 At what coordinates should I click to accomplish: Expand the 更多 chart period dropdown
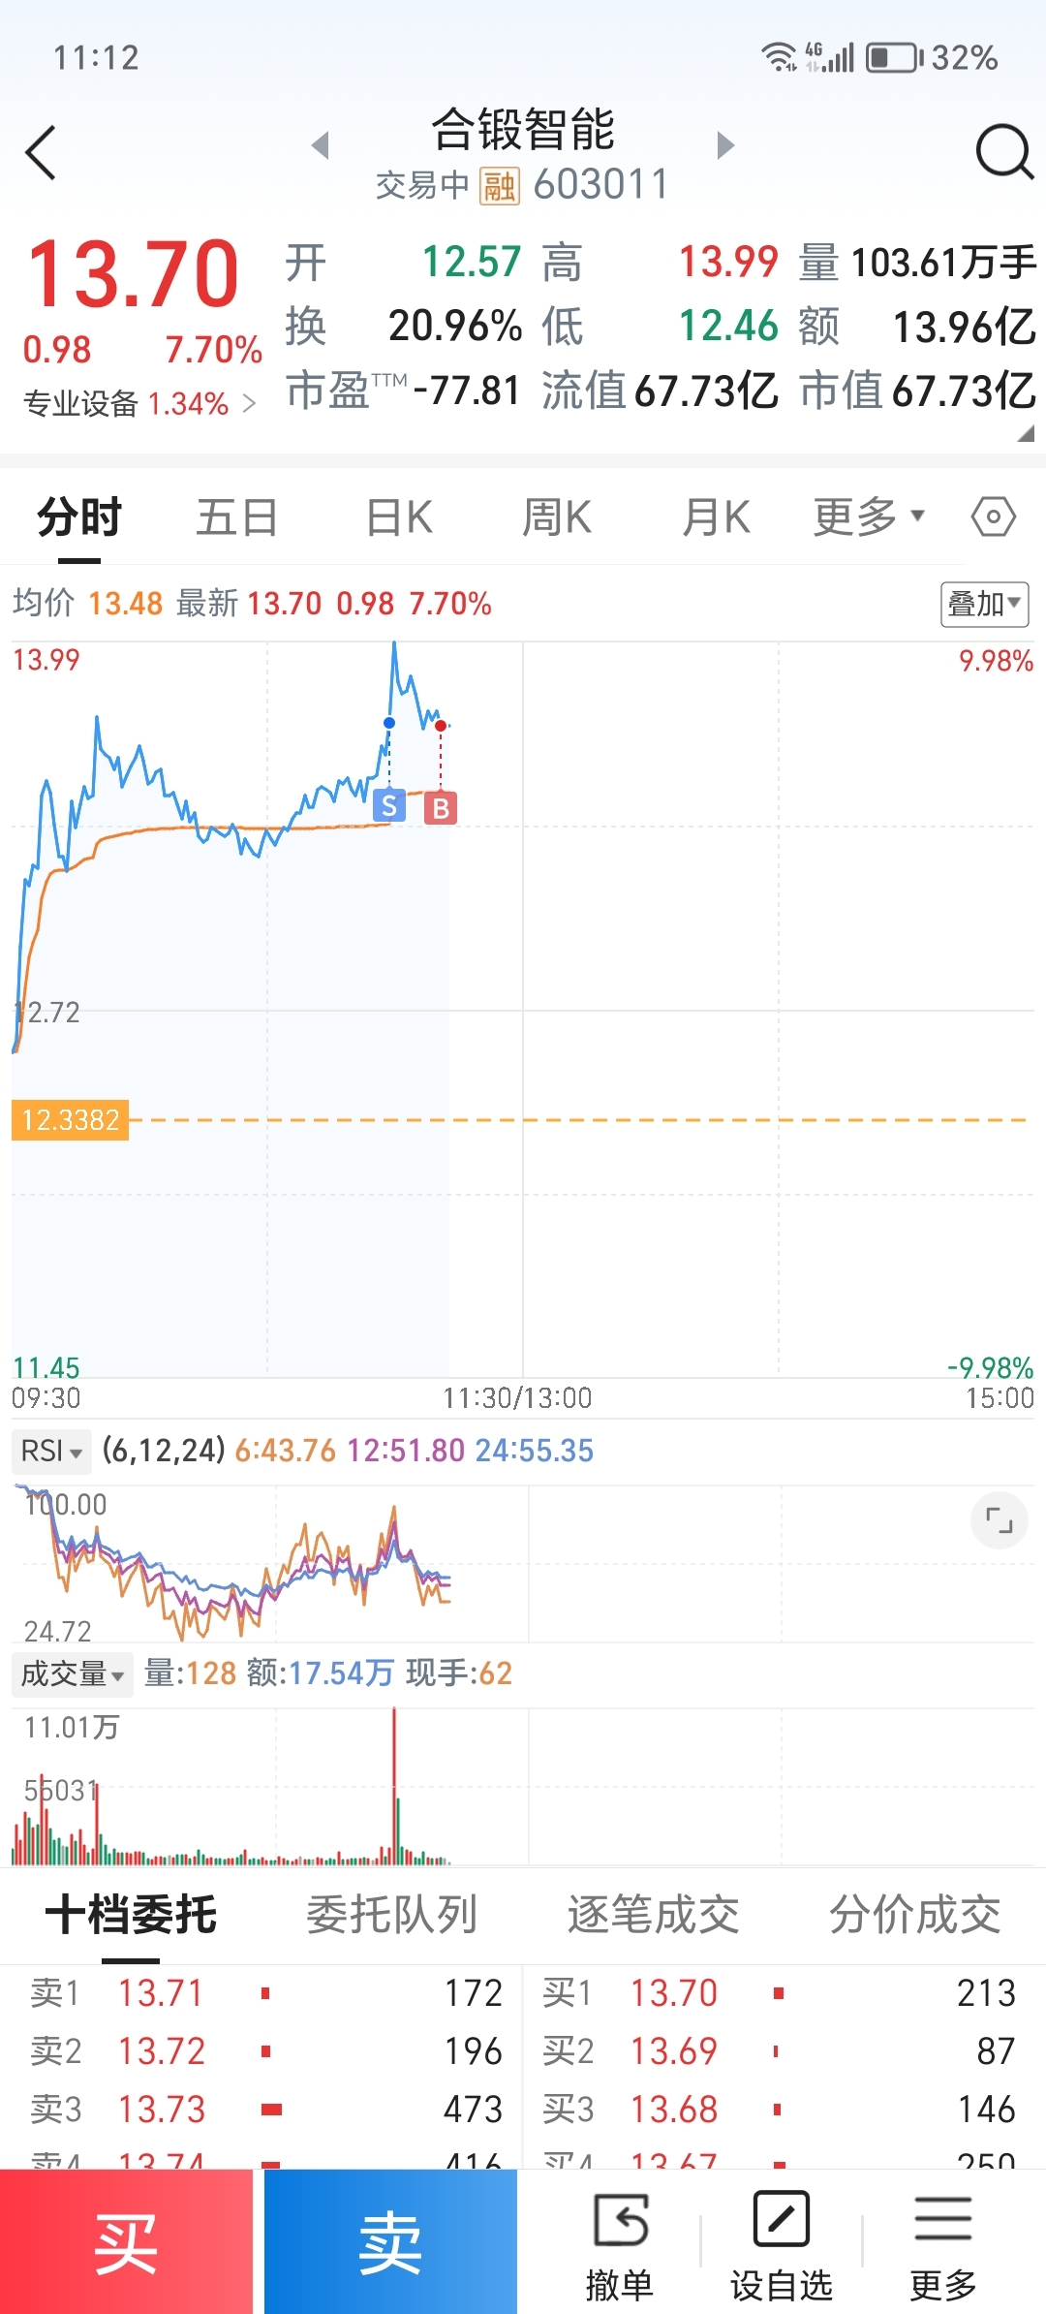tap(869, 516)
